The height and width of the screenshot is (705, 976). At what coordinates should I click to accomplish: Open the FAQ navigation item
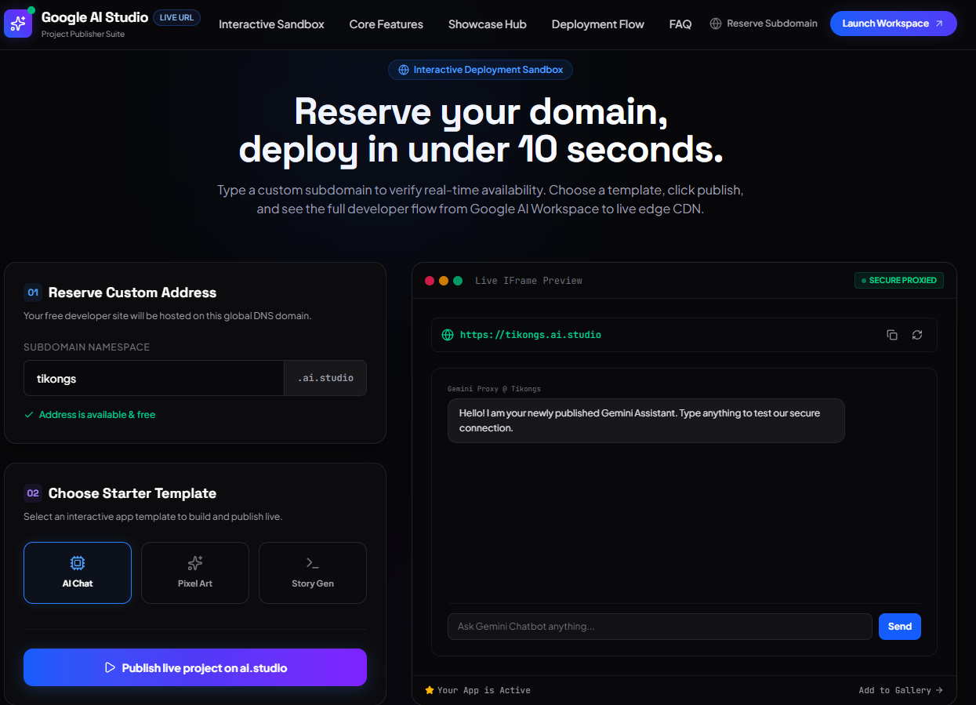click(x=680, y=24)
